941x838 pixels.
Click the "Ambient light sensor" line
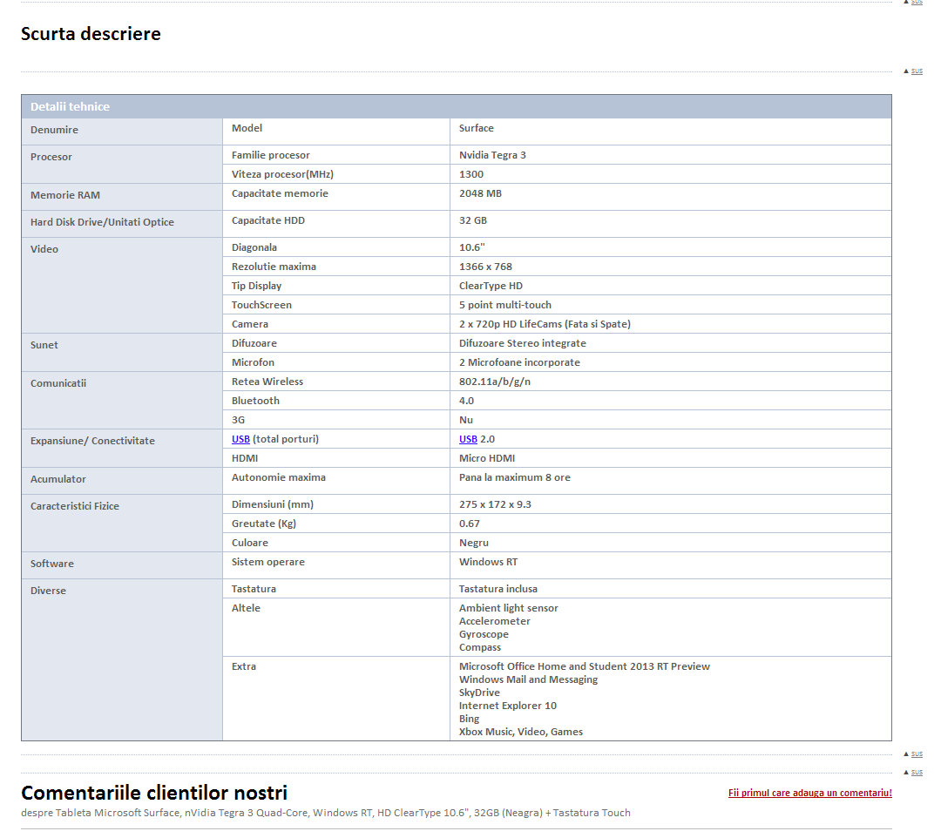(x=508, y=608)
